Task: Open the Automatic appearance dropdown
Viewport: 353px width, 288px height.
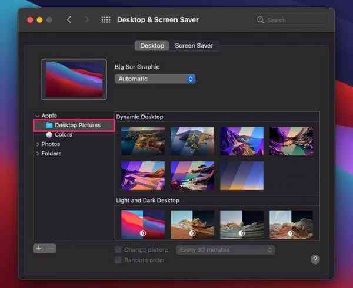Action: click(x=155, y=79)
